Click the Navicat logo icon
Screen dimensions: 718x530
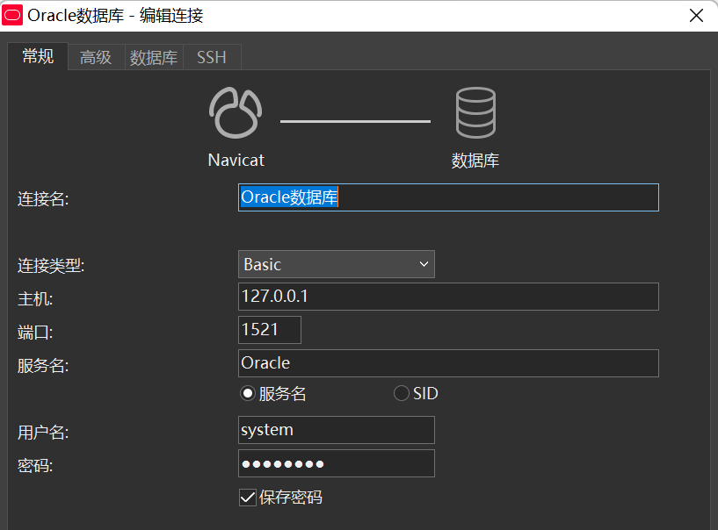236,112
